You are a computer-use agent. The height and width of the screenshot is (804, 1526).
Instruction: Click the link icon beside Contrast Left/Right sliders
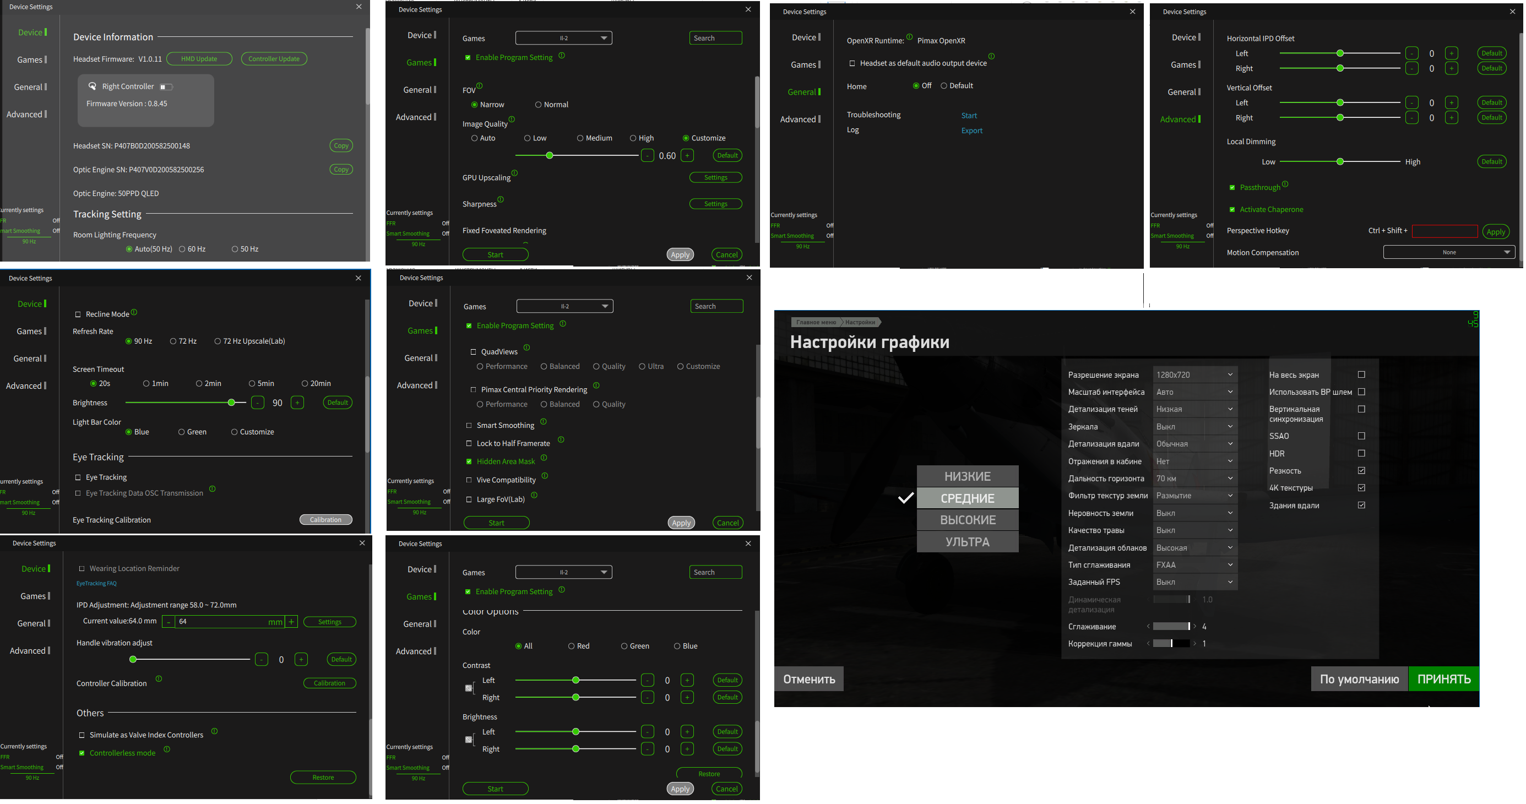pyautogui.click(x=469, y=688)
